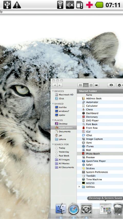Collapse the PLACES sidebar section
Screen dimensions: 123x219
click(x=53, y=120)
